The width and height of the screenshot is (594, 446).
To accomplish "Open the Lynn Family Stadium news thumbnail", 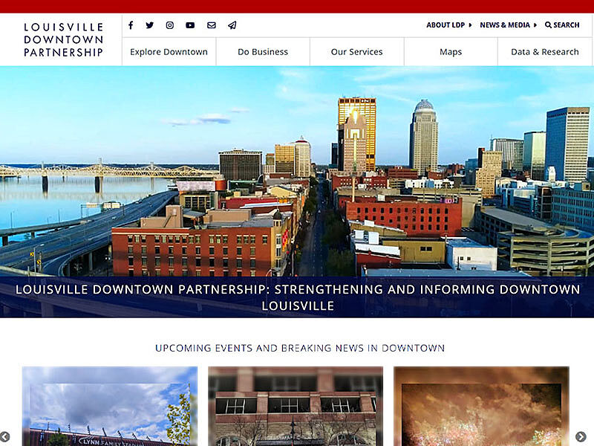I will (x=110, y=406).
